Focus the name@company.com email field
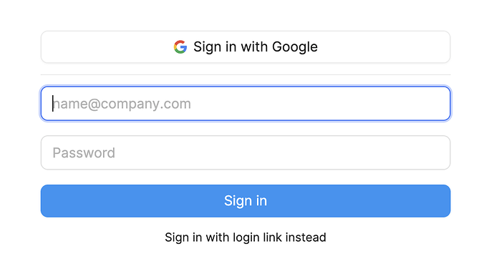Screen dimensions: 494x269 pyautogui.click(x=246, y=104)
